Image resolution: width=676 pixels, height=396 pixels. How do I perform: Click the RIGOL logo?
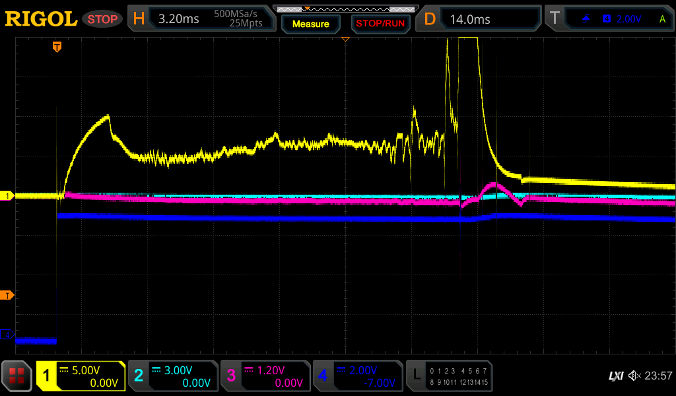40,19
